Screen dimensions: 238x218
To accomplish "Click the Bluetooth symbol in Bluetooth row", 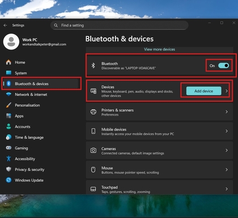I will (x=93, y=65).
